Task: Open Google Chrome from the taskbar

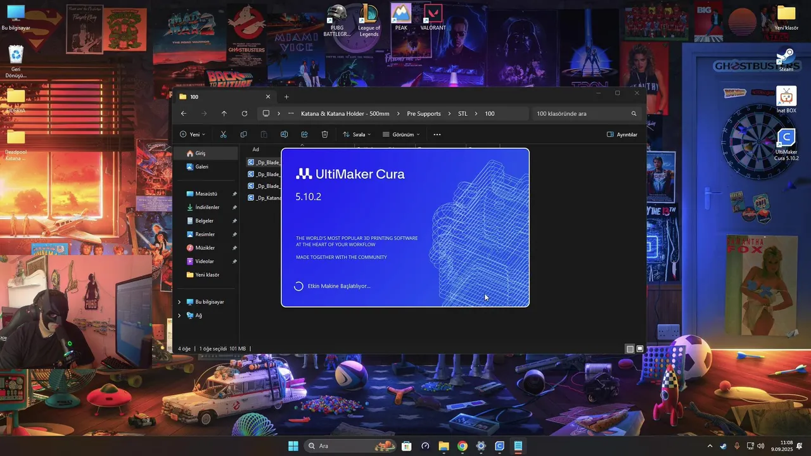Action: (x=463, y=446)
